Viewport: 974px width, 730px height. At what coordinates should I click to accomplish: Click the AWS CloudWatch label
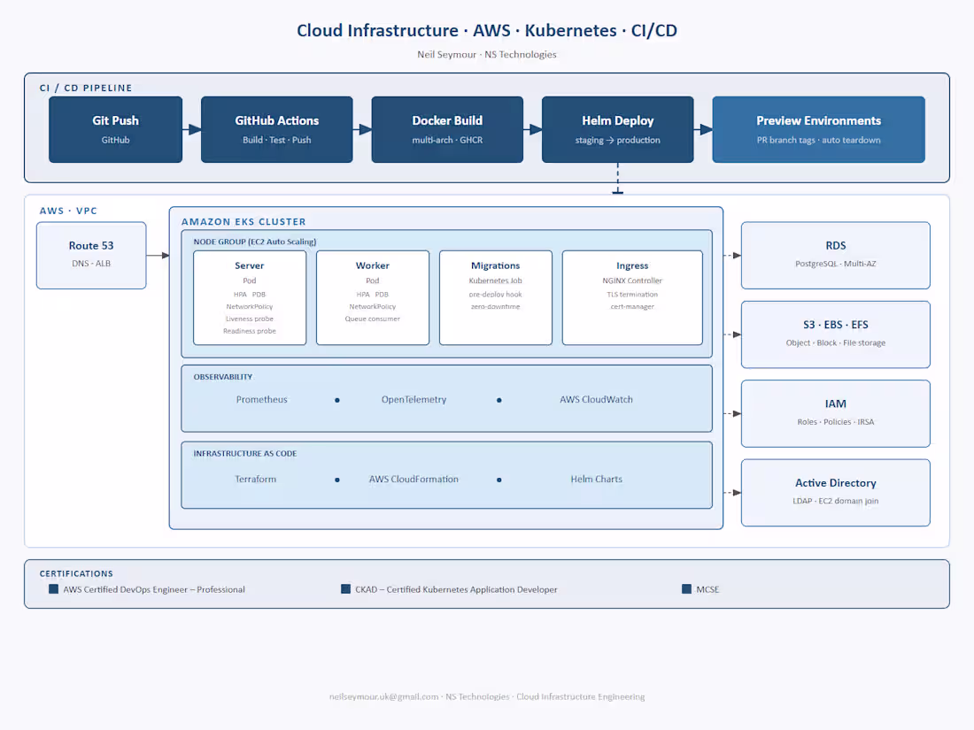596,399
